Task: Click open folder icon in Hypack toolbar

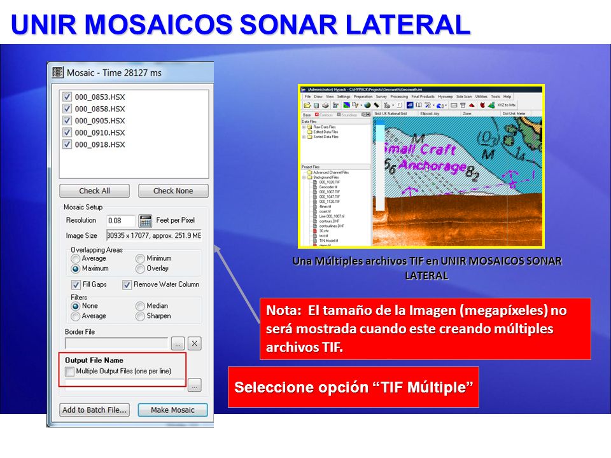Action: [x=307, y=105]
